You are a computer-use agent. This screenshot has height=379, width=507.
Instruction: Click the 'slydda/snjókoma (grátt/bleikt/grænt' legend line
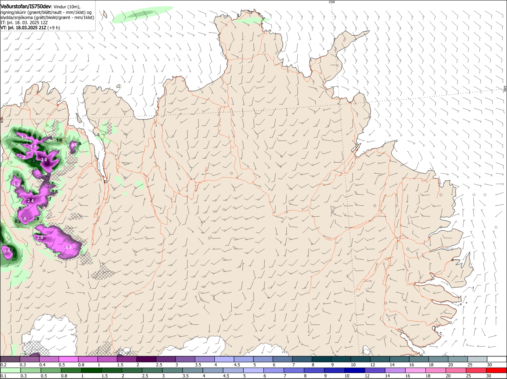pos(47,17)
